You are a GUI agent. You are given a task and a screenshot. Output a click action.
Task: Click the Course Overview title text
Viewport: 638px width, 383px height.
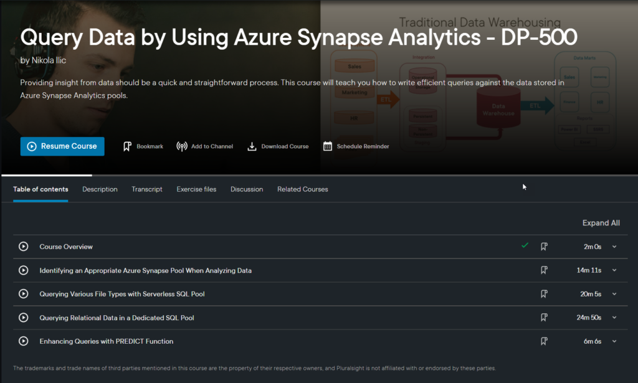click(66, 247)
